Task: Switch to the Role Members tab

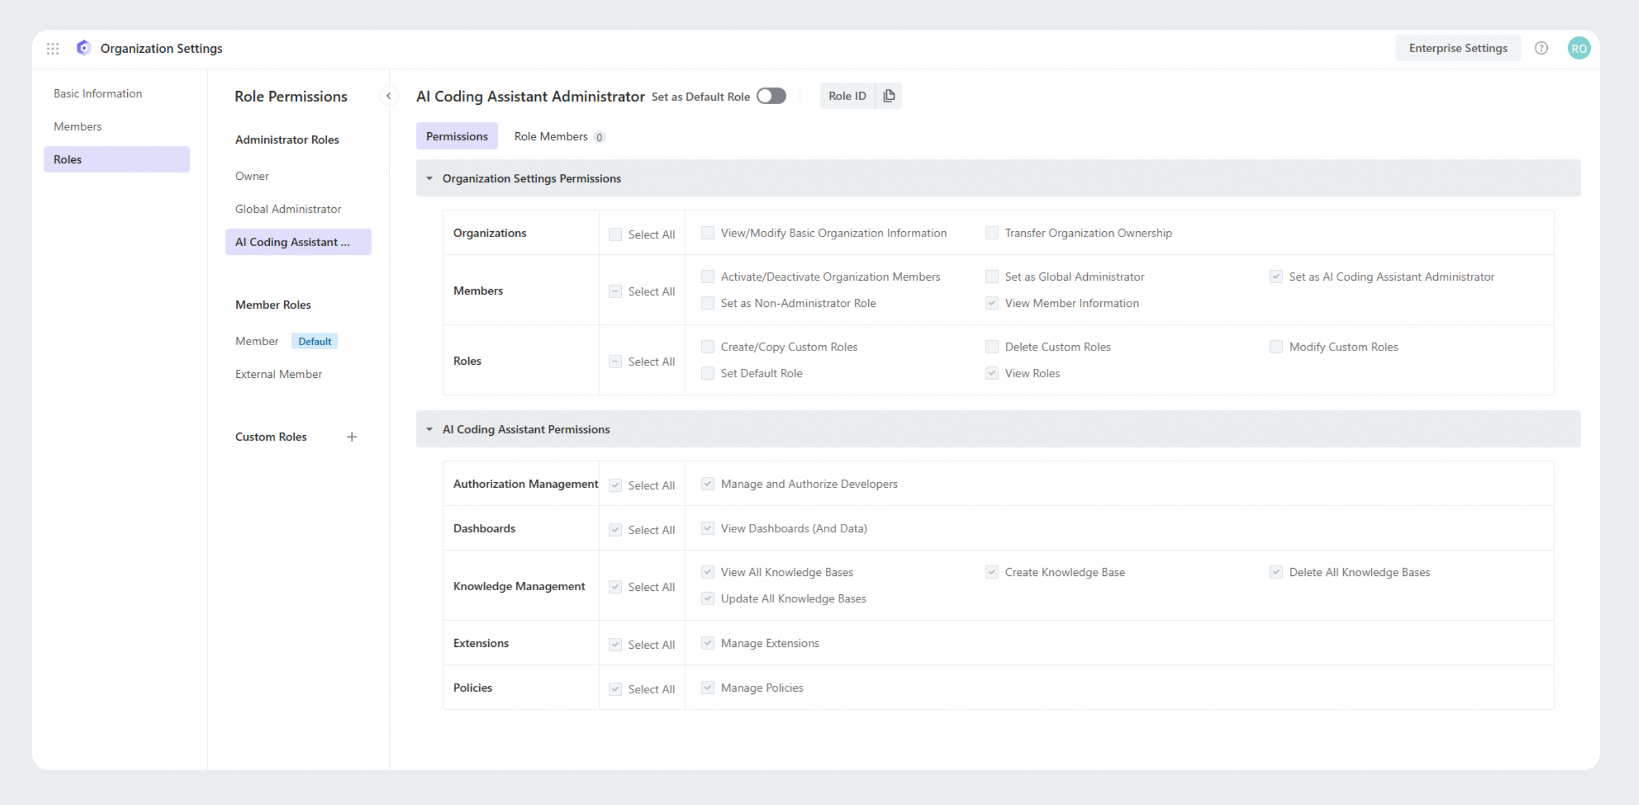Action: [551, 137]
